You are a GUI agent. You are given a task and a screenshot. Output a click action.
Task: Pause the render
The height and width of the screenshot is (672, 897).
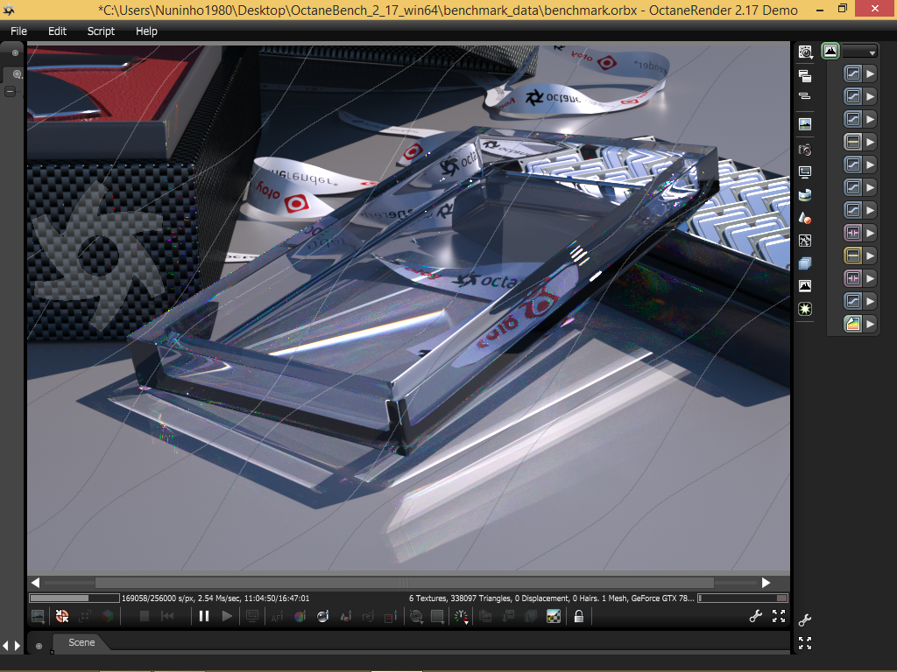(x=203, y=616)
